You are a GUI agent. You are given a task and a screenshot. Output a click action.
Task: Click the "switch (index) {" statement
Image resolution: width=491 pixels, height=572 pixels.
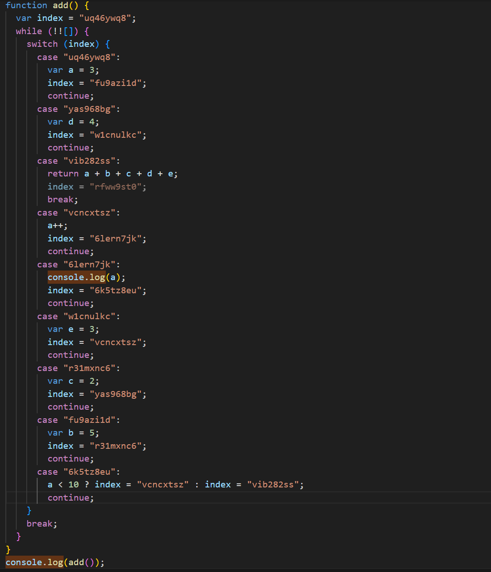pyautogui.click(x=68, y=44)
